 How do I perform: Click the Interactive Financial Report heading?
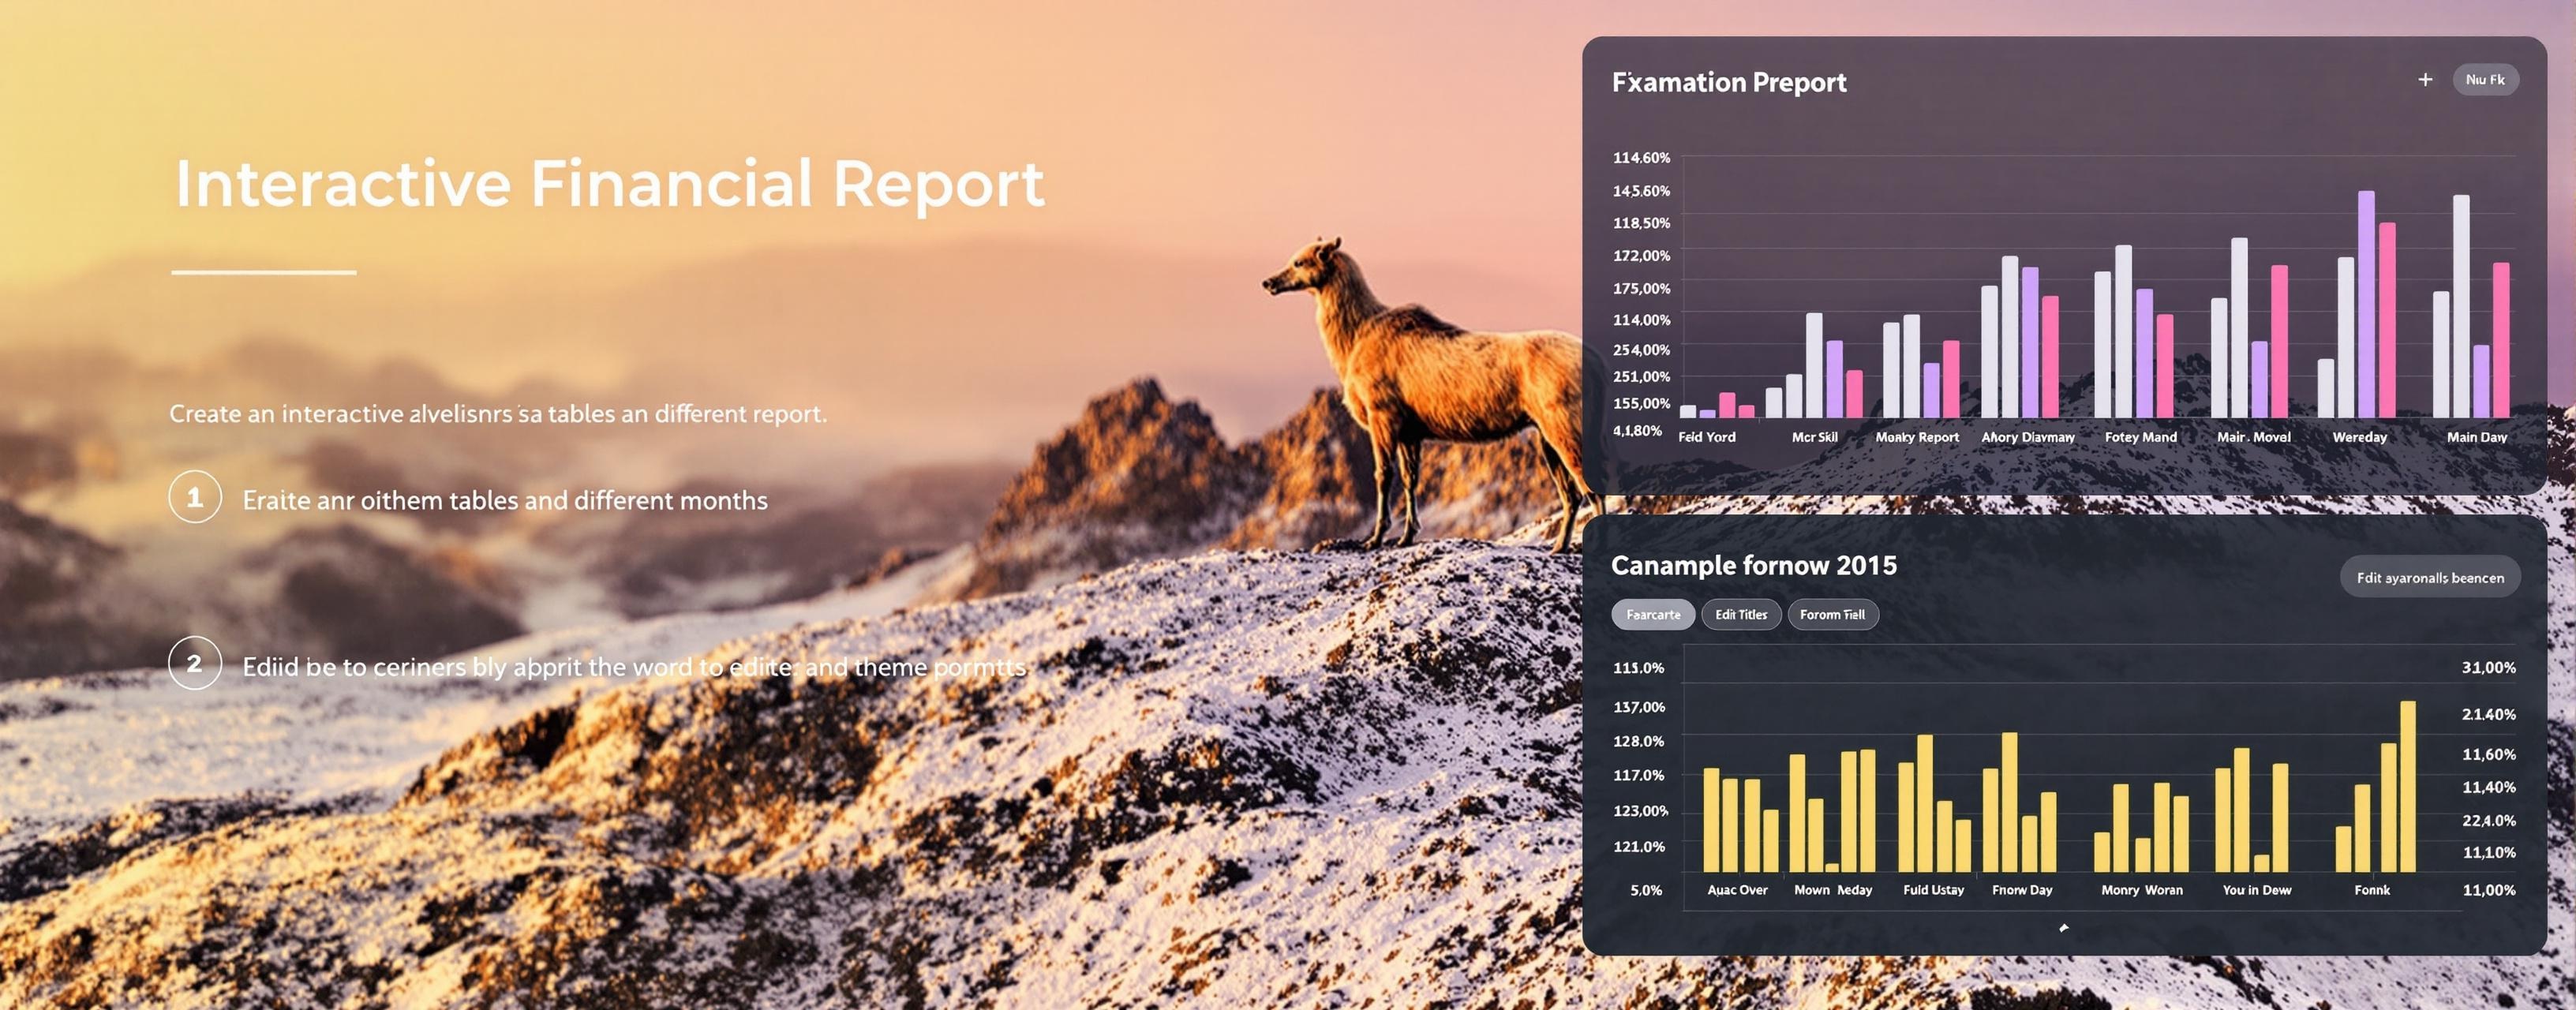coord(609,183)
